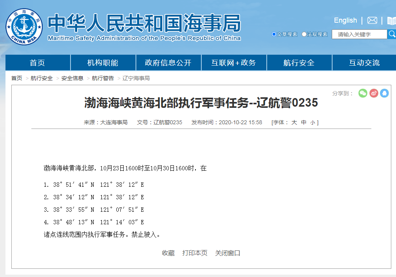The image size is (396, 277).
Task: Select the 文章搜索 radio button
Action: click(274, 34)
